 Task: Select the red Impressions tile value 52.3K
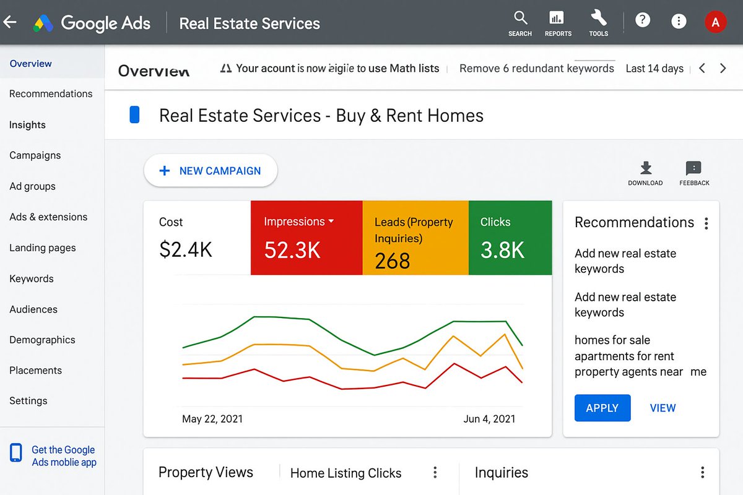[x=292, y=250]
